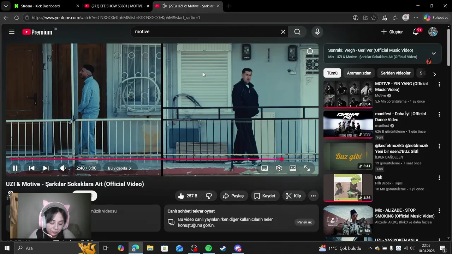Open more actions ellipsis under video
Viewport: 452px width, 254px height.
(313, 196)
